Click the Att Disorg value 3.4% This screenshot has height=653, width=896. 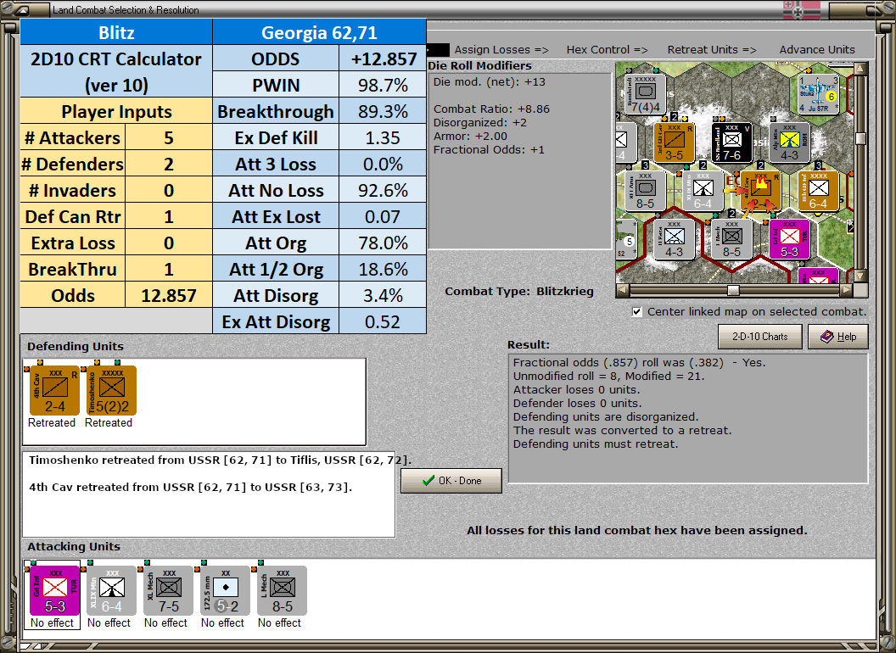[x=383, y=295]
